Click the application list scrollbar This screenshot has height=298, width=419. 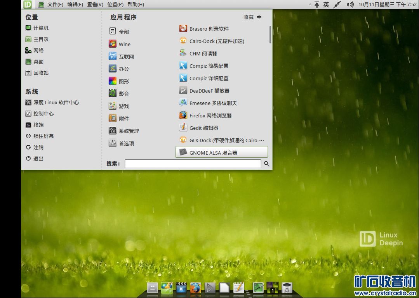click(270, 34)
